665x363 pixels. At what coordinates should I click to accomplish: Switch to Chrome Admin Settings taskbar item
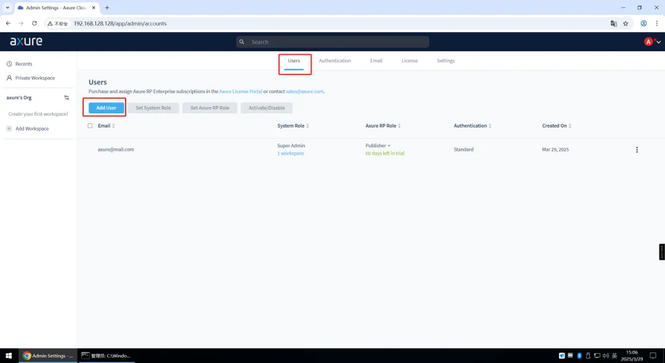48,356
